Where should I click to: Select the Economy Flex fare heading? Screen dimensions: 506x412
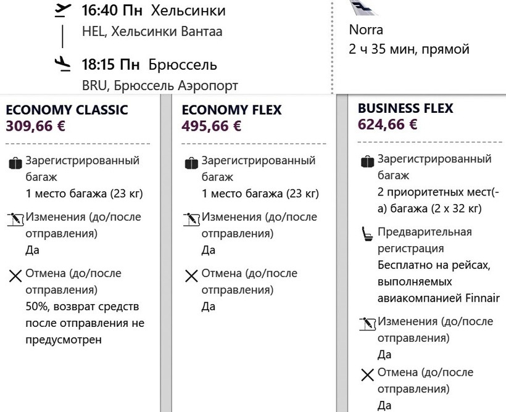click(x=231, y=110)
